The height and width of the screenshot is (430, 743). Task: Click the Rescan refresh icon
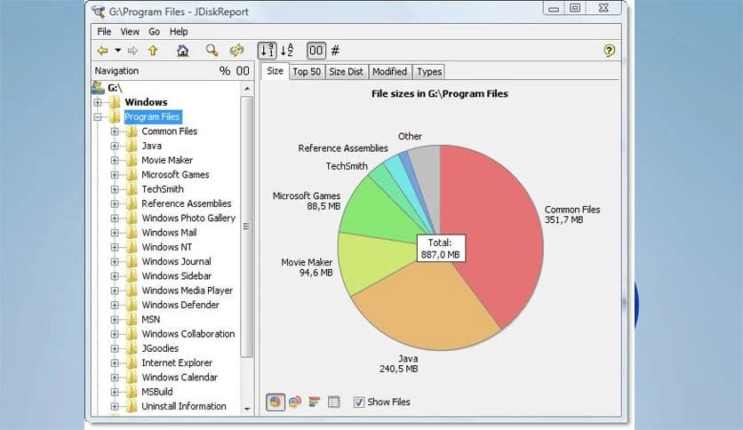click(x=236, y=51)
